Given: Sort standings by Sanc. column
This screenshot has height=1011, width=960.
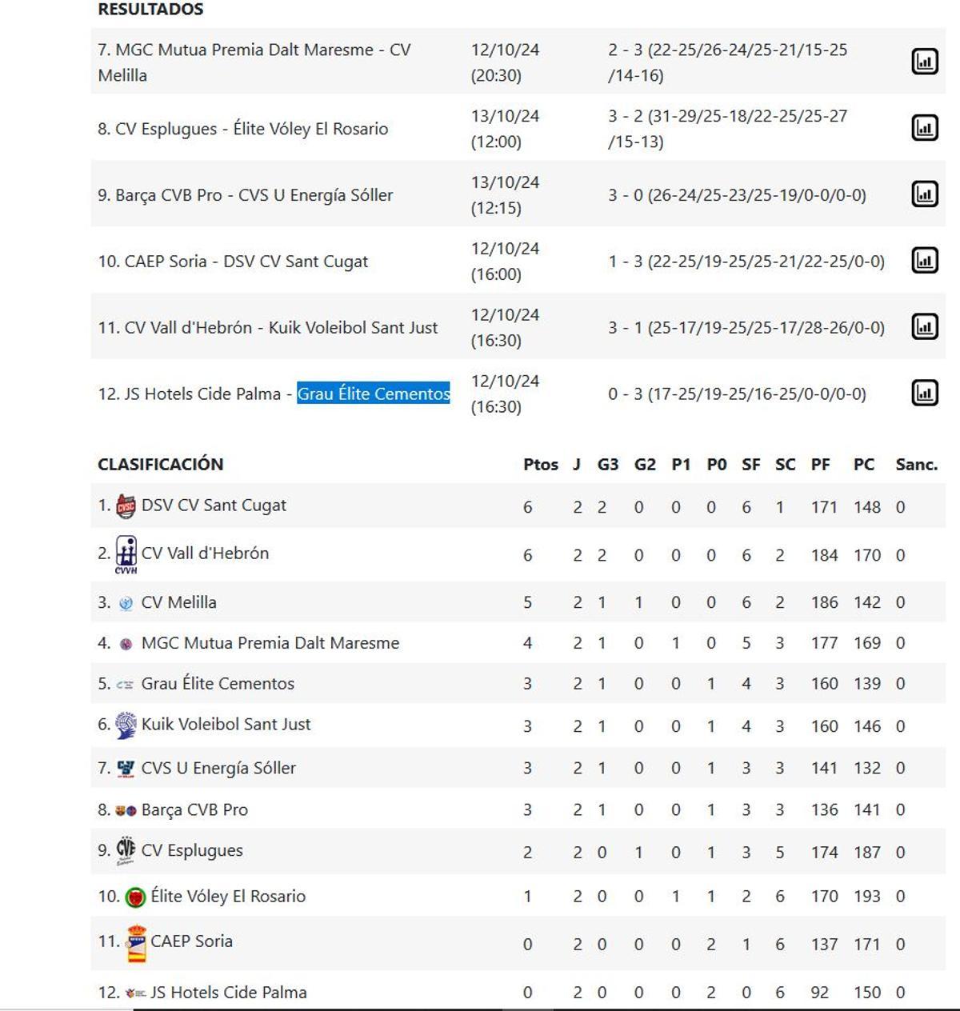Looking at the screenshot, I should pos(918,464).
